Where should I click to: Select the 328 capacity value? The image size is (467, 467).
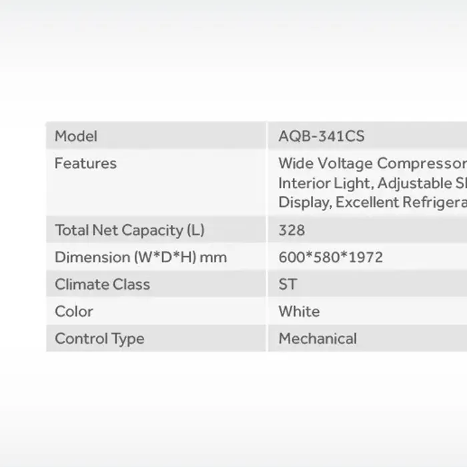[x=292, y=230]
